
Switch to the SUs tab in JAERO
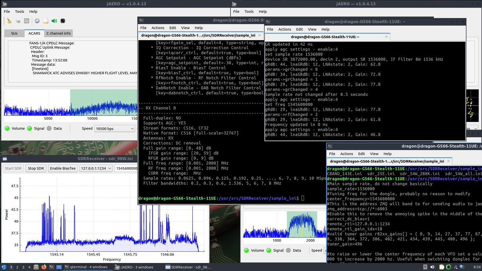point(14,33)
